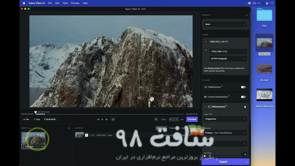Switch to the Previews output tab
This screenshot has height=166, width=295.
(x=172, y=128)
